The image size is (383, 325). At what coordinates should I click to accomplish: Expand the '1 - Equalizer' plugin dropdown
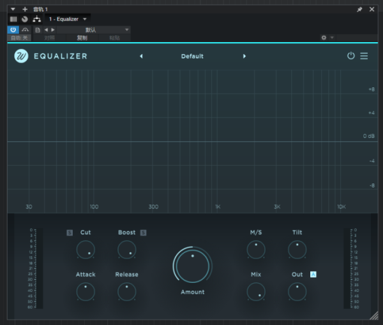[x=68, y=19]
